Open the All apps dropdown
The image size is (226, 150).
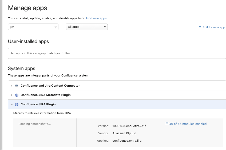pyautogui.click(x=87, y=27)
